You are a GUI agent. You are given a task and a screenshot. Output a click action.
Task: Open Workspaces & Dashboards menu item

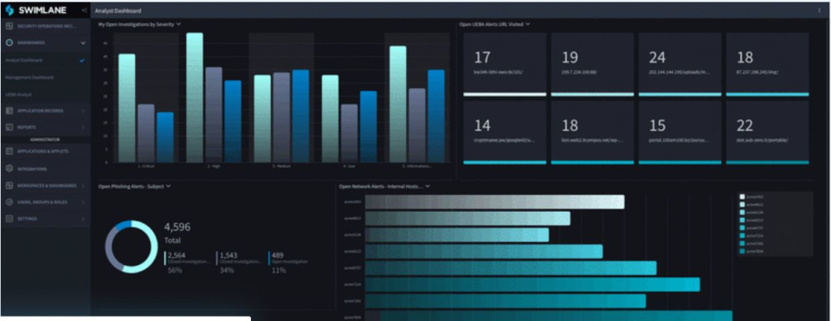click(45, 185)
